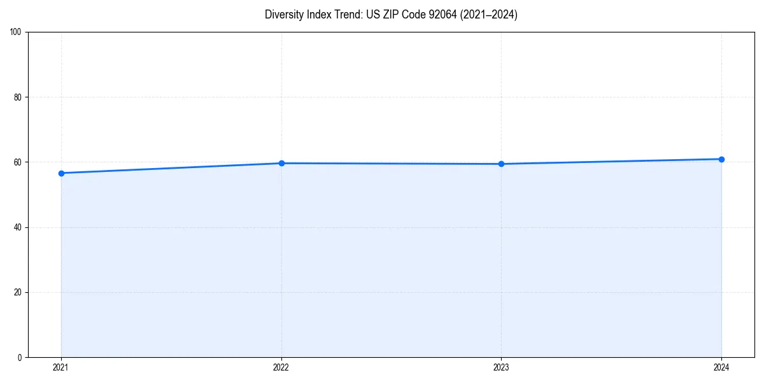The image size is (764, 382).
Task: Click the 2024 x-axis label
Action: [x=721, y=367]
